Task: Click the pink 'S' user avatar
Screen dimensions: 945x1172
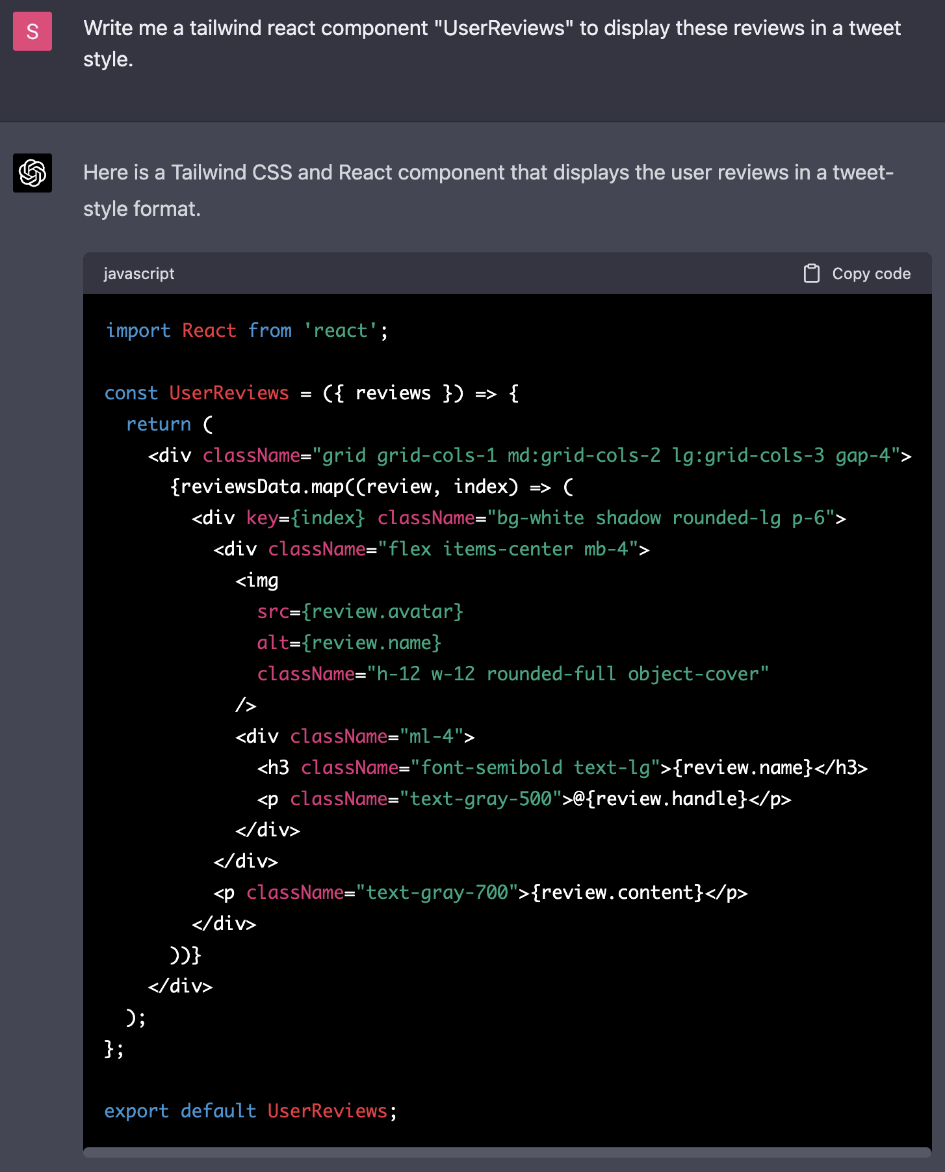Action: 32,31
